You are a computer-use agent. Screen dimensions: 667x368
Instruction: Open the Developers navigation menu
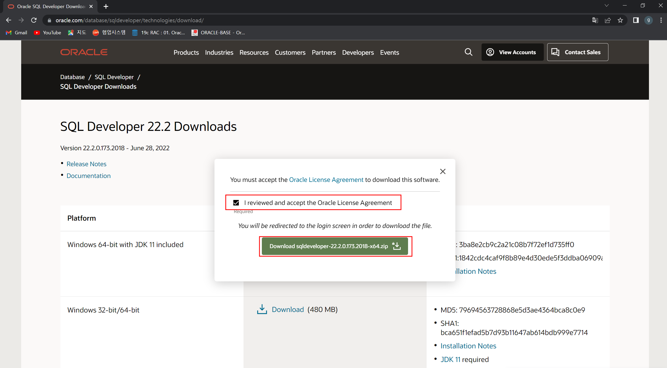[x=358, y=52]
